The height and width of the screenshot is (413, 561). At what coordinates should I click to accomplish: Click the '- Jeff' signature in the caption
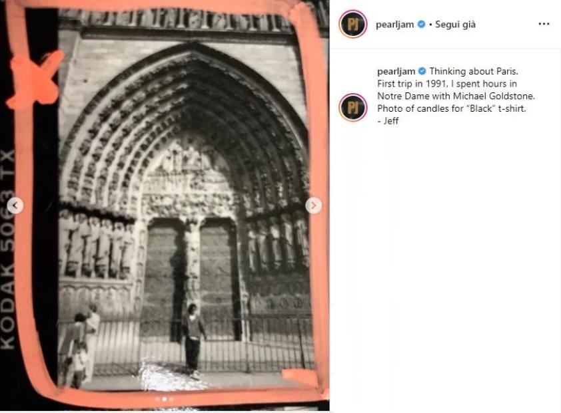pyautogui.click(x=388, y=121)
